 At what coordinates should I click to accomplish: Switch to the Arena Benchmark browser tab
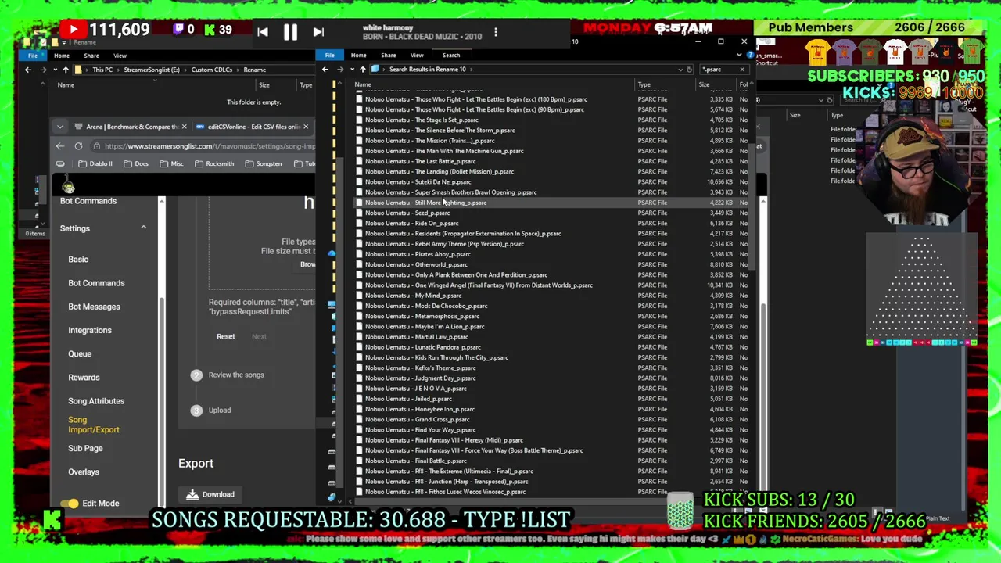131,127
